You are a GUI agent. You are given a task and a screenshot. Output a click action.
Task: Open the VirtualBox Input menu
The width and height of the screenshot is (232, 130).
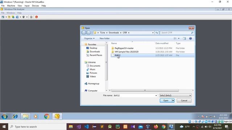tap(27, 6)
